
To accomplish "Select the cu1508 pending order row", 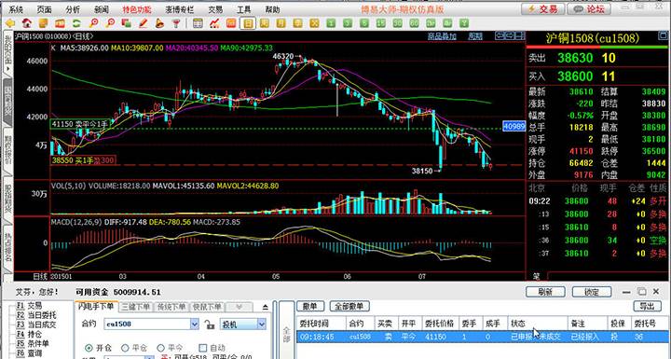I will click(x=483, y=337).
